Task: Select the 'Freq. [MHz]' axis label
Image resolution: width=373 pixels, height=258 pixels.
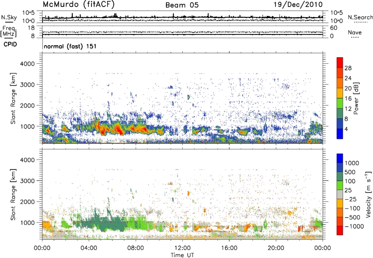Action: (9, 32)
